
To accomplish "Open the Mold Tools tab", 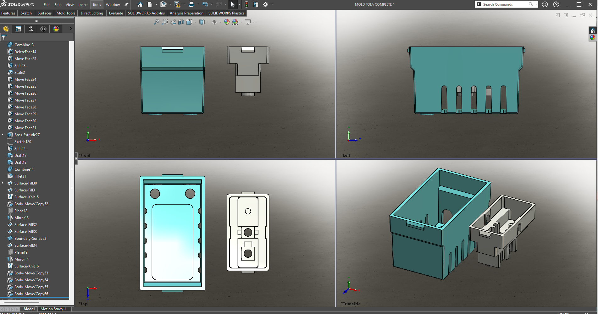I will (x=66, y=13).
